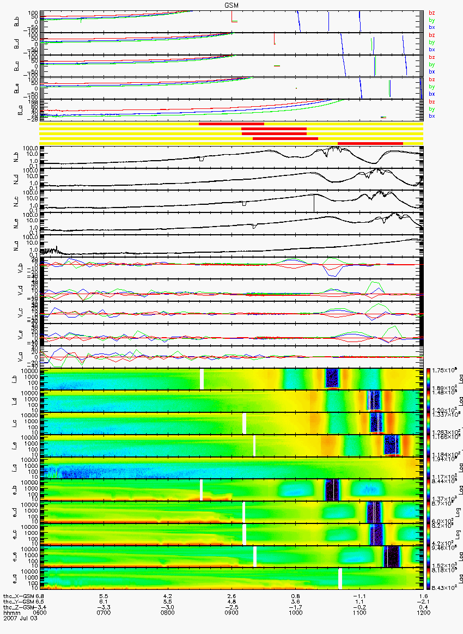This screenshot has width=463, height=634.
Task: Click the X-GSM value 2.6
Action: click(231, 596)
